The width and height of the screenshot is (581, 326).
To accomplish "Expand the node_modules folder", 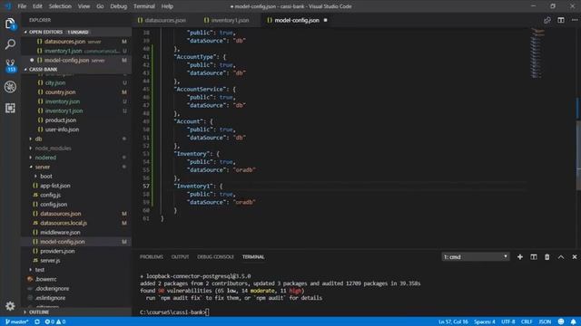I will pos(53,149).
